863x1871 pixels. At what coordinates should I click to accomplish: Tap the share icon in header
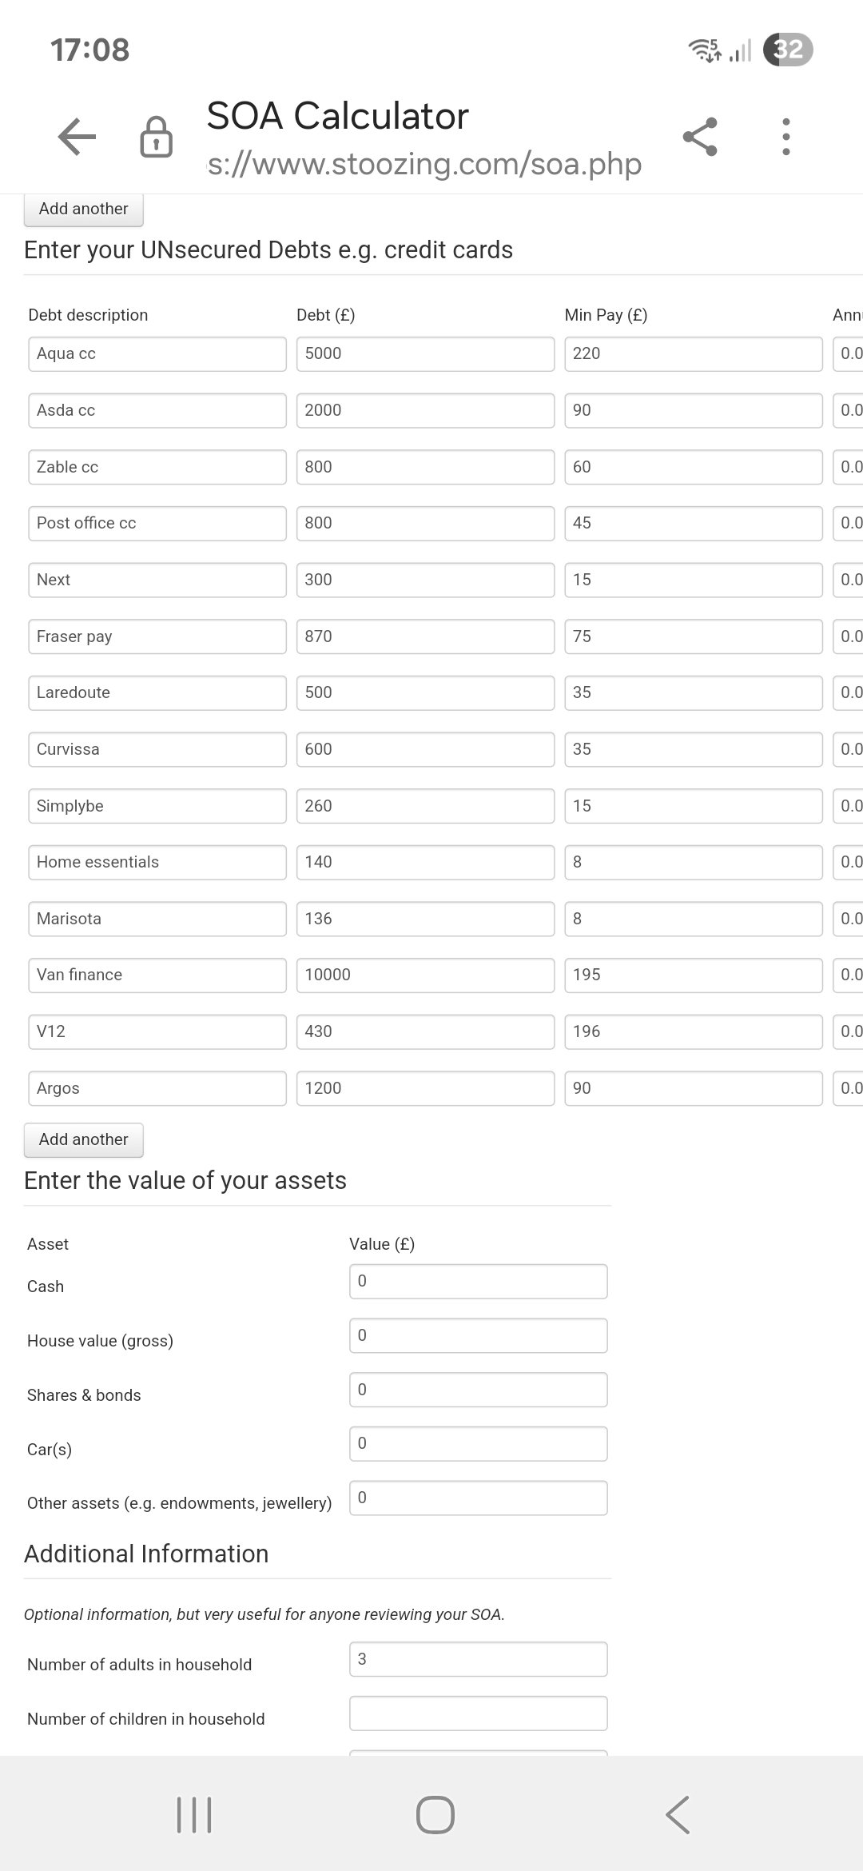(x=700, y=137)
